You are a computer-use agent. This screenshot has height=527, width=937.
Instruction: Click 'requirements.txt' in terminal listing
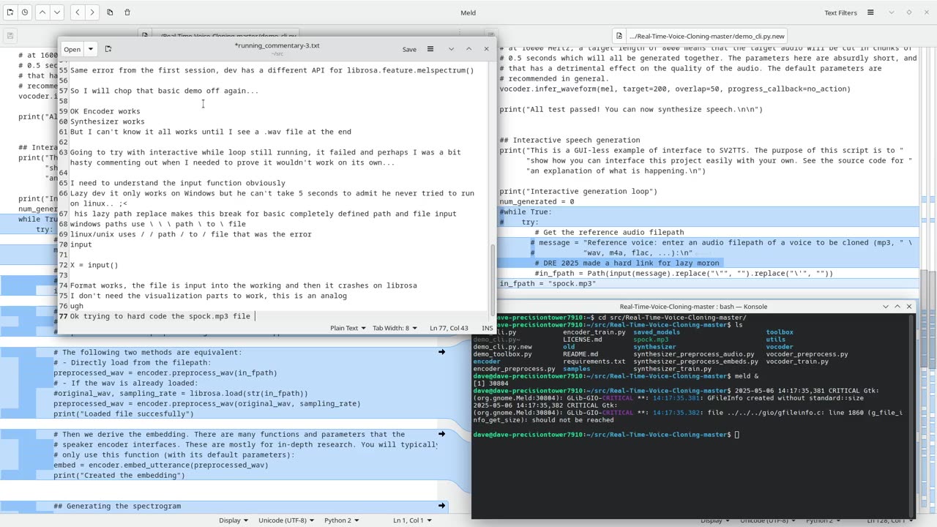click(594, 362)
